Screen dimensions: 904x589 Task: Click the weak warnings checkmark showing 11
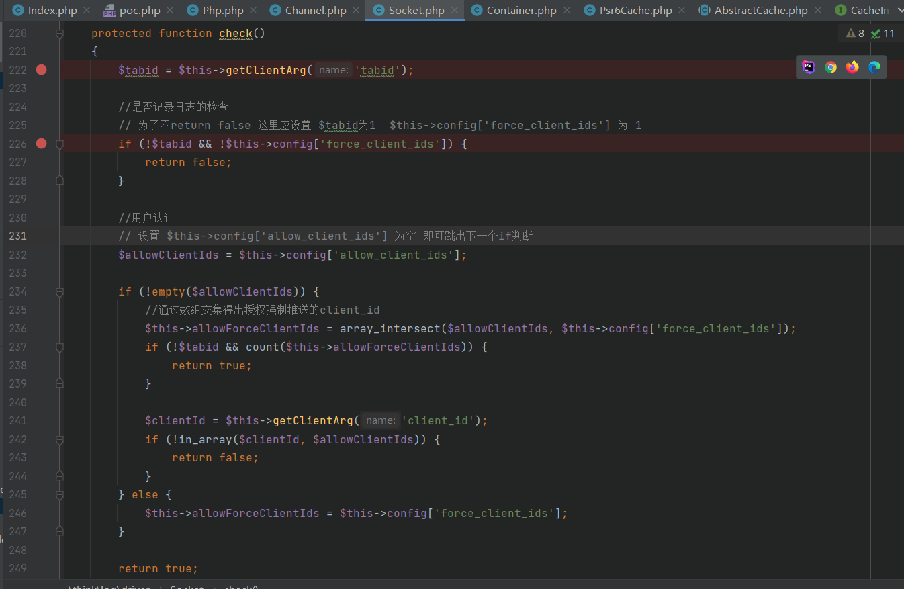[x=883, y=34]
